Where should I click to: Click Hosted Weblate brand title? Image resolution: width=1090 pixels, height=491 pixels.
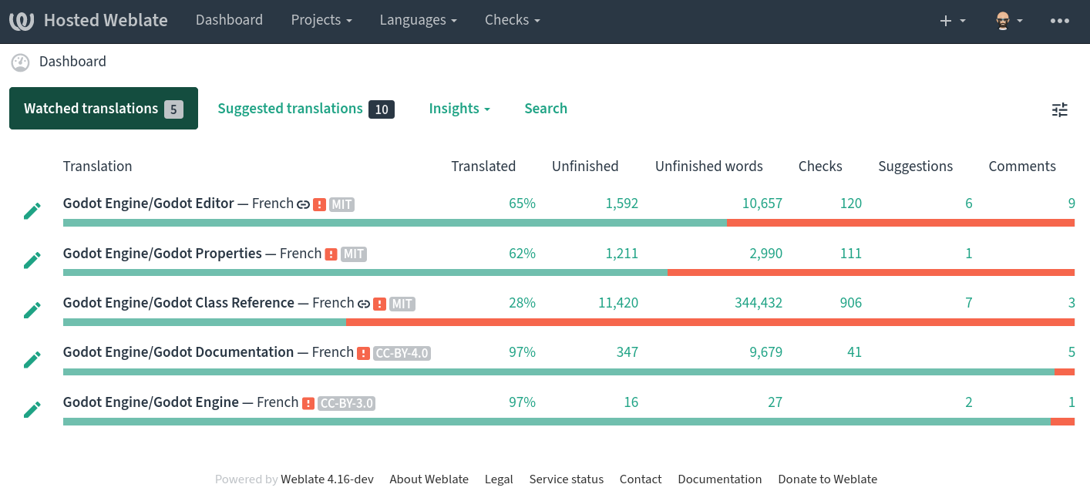(106, 21)
